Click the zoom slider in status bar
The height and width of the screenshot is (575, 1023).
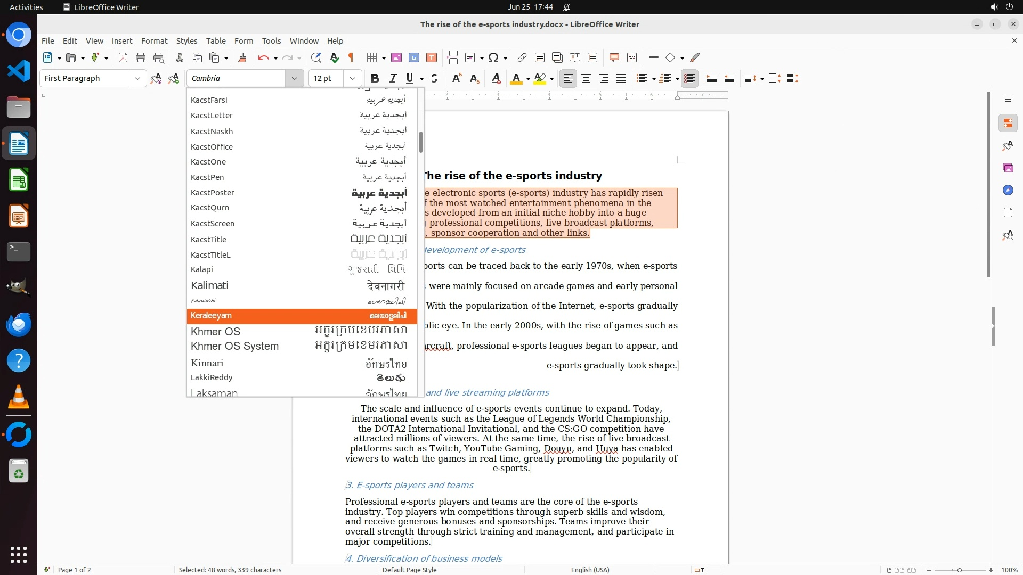pyautogui.click(x=959, y=570)
